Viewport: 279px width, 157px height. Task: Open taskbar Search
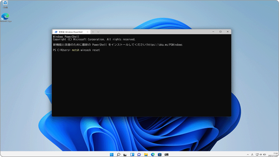coord(119,154)
